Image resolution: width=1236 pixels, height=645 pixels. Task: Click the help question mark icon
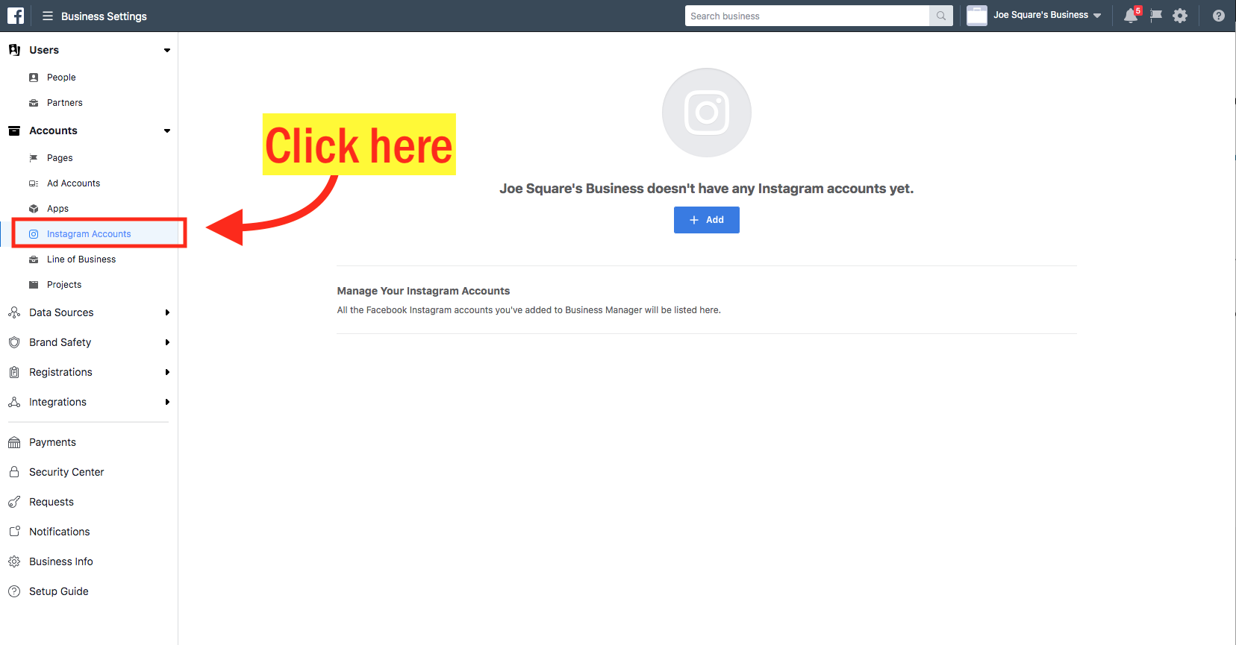[1219, 16]
